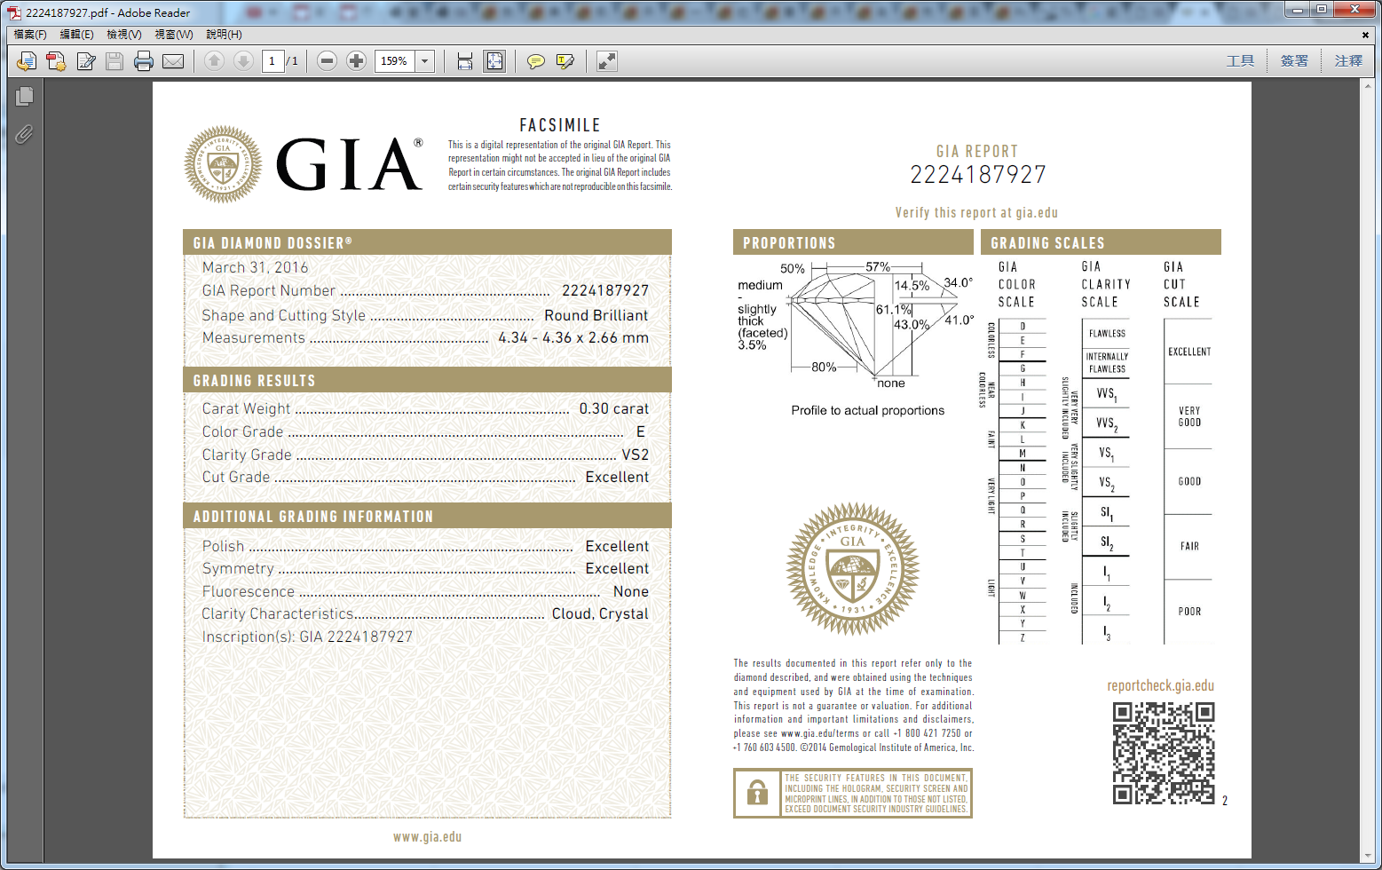Open the 說明(H) help menu
The height and width of the screenshot is (870, 1382).
(224, 35)
